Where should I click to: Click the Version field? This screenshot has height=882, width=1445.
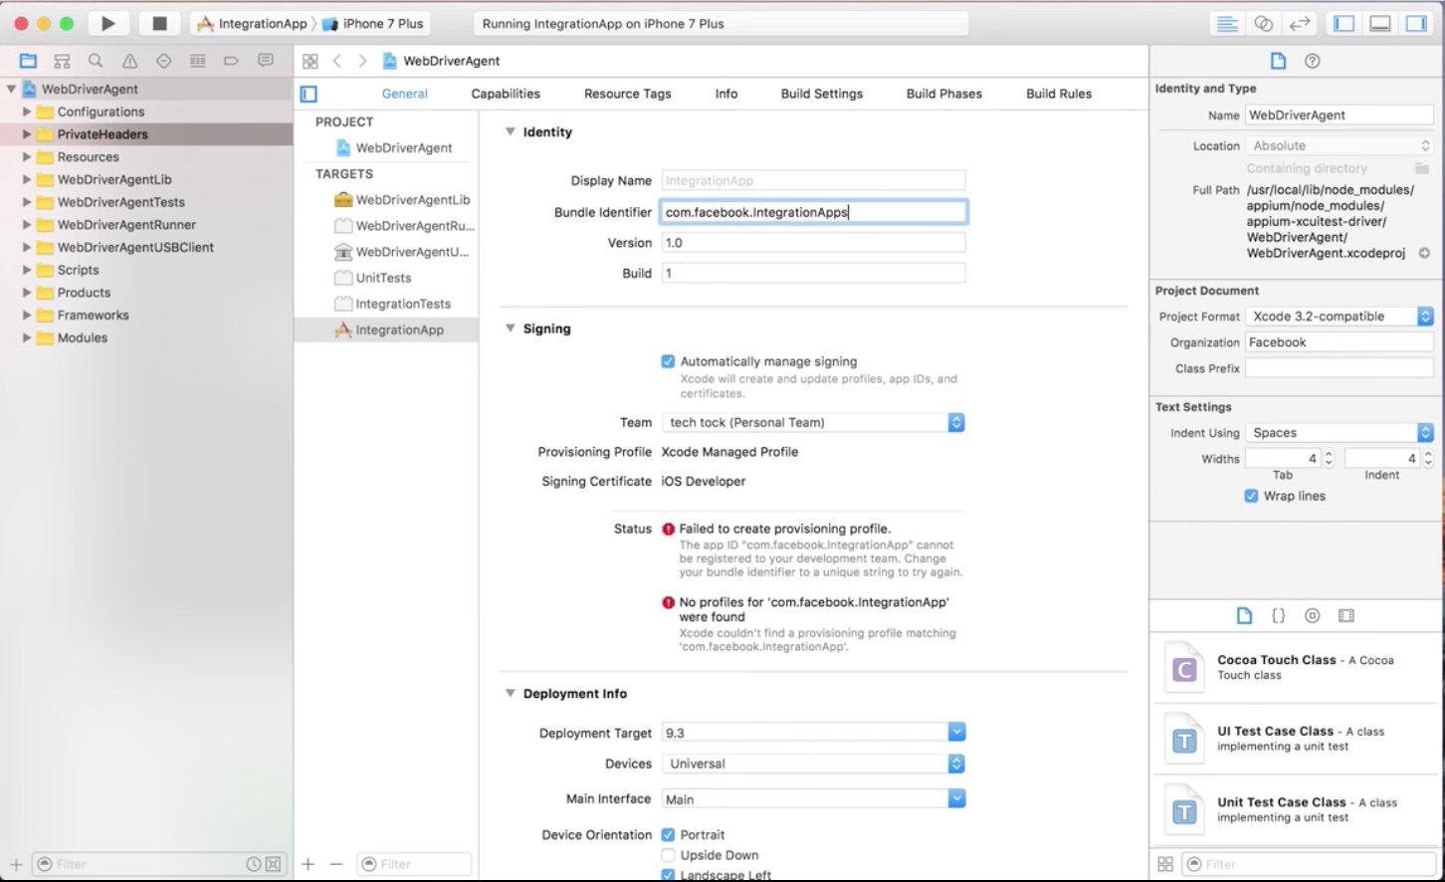click(x=813, y=243)
